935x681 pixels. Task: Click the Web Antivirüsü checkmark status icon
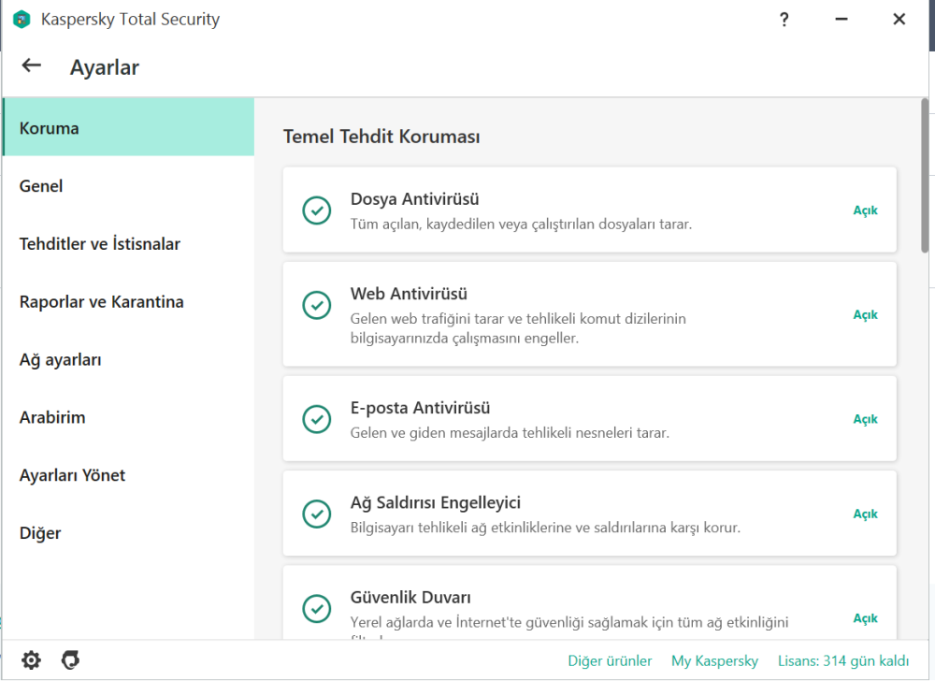tap(317, 305)
